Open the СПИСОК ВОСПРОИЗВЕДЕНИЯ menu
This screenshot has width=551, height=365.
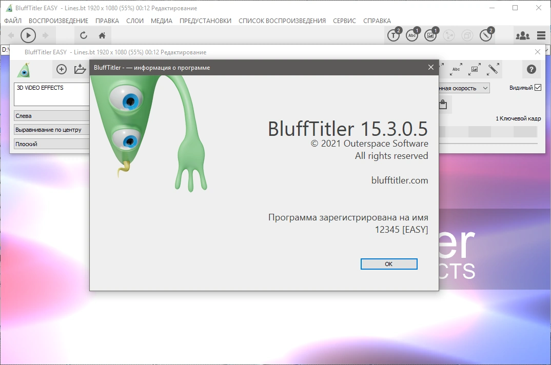[282, 21]
